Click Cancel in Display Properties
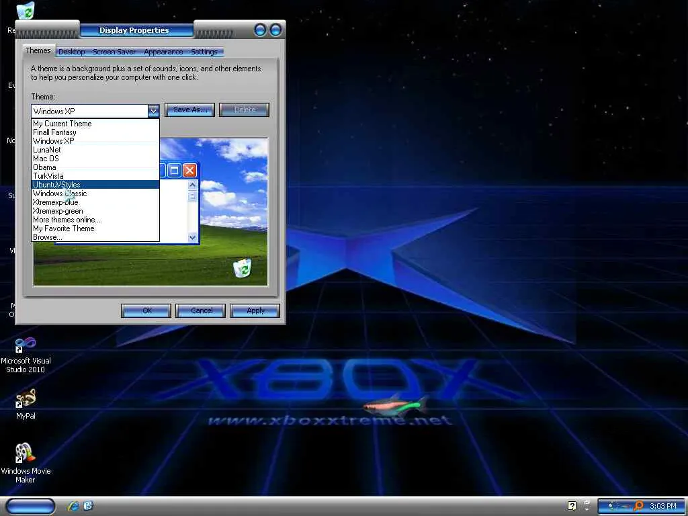This screenshot has width=688, height=516. pyautogui.click(x=200, y=310)
